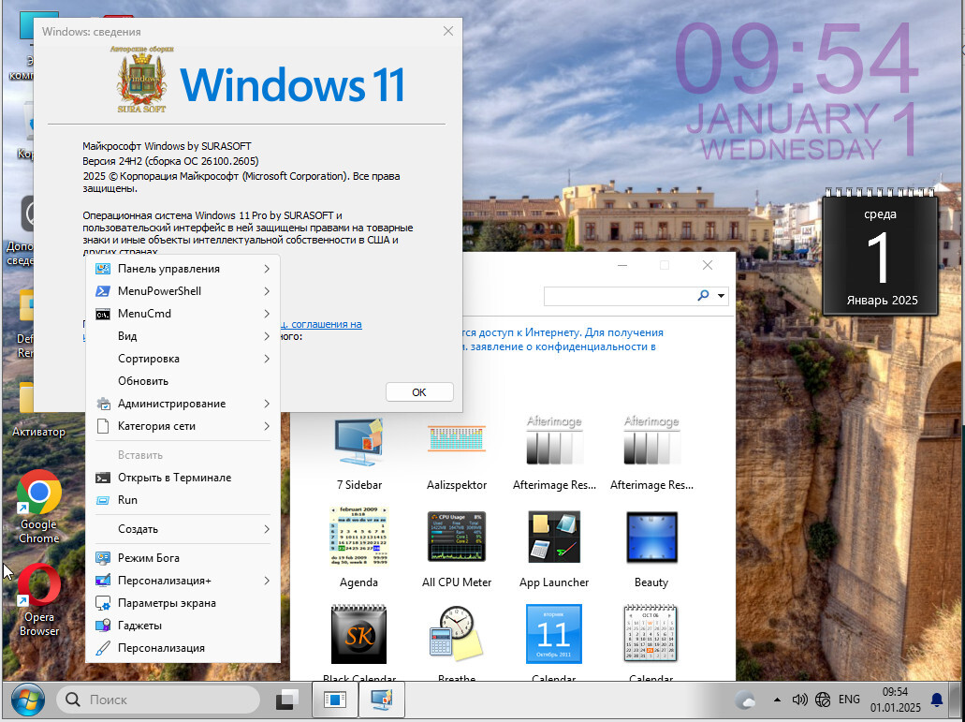Click the MenuCmd console icon
The height and width of the screenshot is (722, 965).
pyautogui.click(x=103, y=314)
